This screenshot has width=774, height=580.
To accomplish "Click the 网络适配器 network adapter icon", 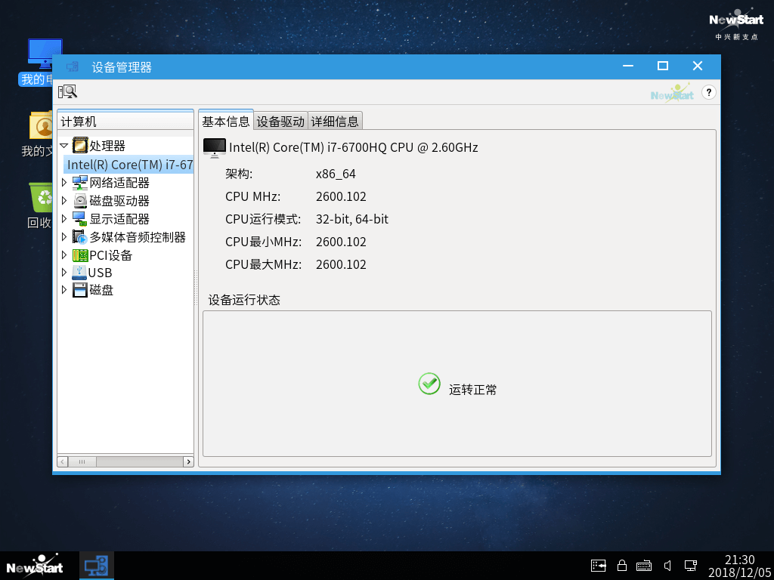I will coord(80,183).
